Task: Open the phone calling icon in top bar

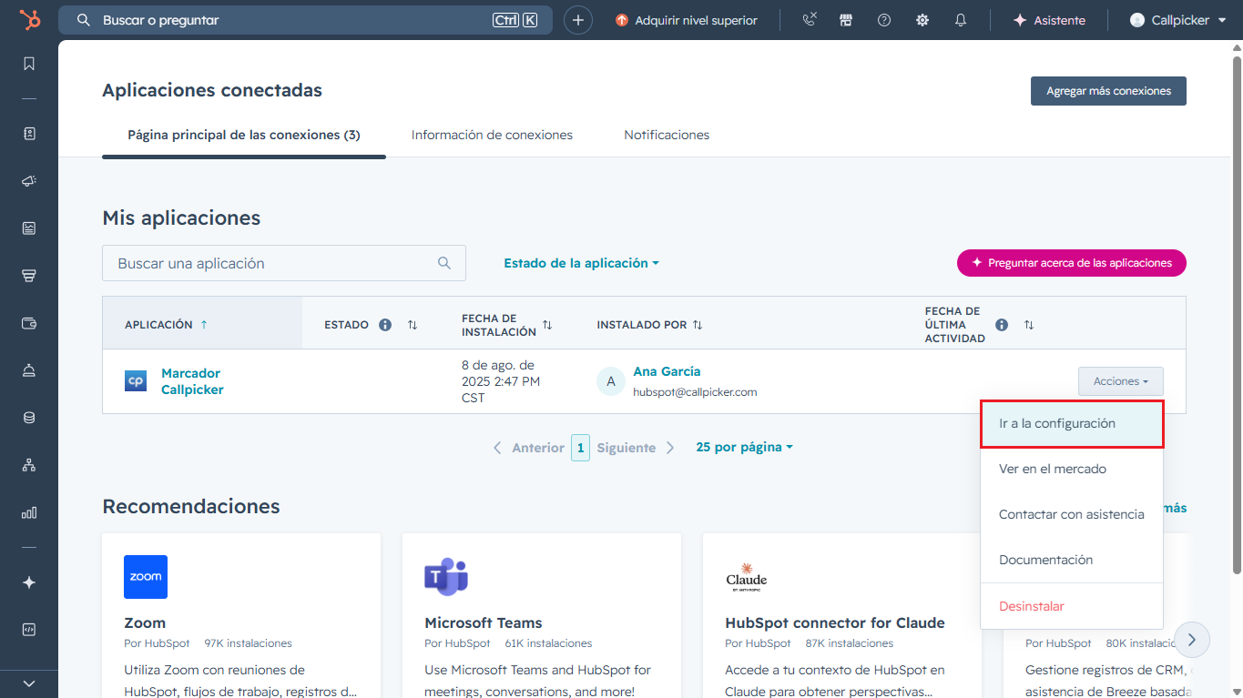Action: pyautogui.click(x=810, y=20)
